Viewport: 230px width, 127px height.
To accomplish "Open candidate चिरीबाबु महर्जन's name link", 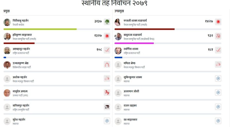I will tap(20, 21).
